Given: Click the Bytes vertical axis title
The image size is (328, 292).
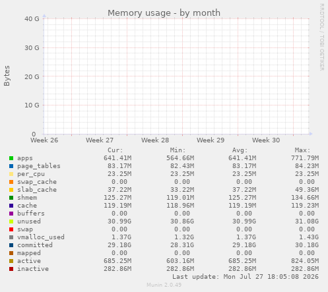Looking at the screenshot, I should point(7,76).
